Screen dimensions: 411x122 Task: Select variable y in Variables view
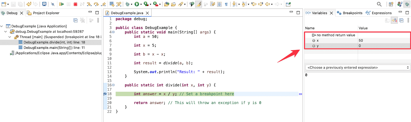[x=317, y=46]
